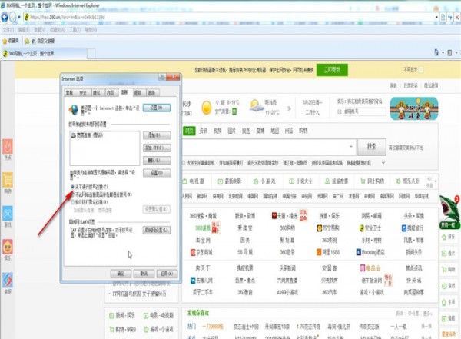Expand the weather forecast right chevron
Viewport: 461px width, 339px height.
point(289,108)
